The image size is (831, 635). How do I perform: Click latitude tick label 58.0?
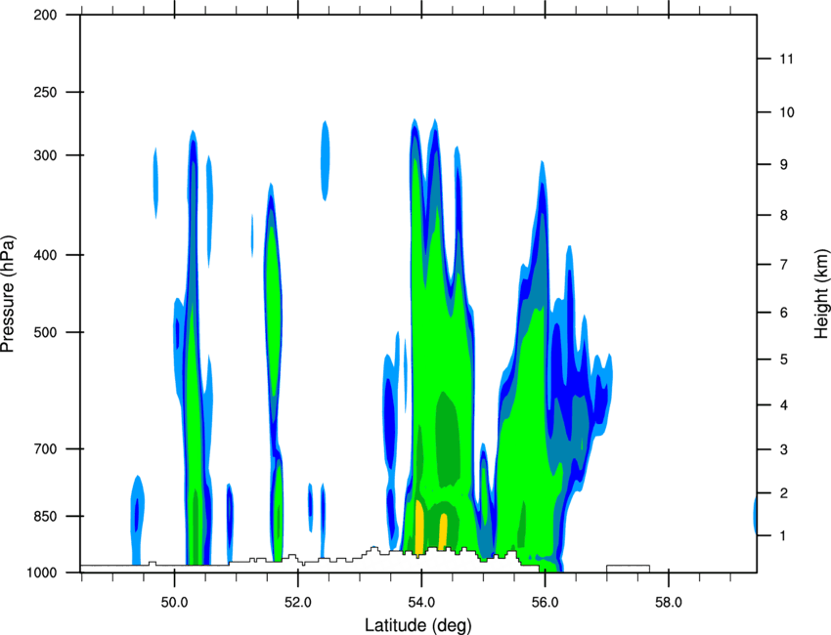coord(669,603)
